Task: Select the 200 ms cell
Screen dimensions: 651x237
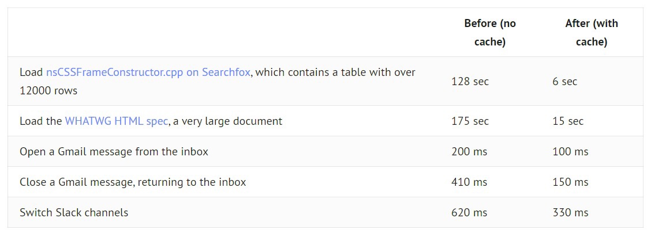Action: tap(469, 152)
